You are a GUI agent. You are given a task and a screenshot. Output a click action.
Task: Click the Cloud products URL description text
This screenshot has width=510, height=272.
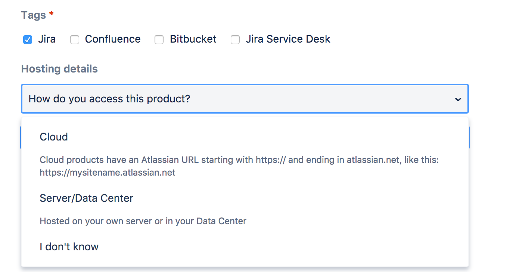(x=239, y=166)
